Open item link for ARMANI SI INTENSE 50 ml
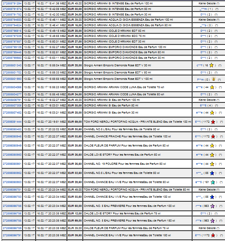225x241 pixels. tap(12, 9)
